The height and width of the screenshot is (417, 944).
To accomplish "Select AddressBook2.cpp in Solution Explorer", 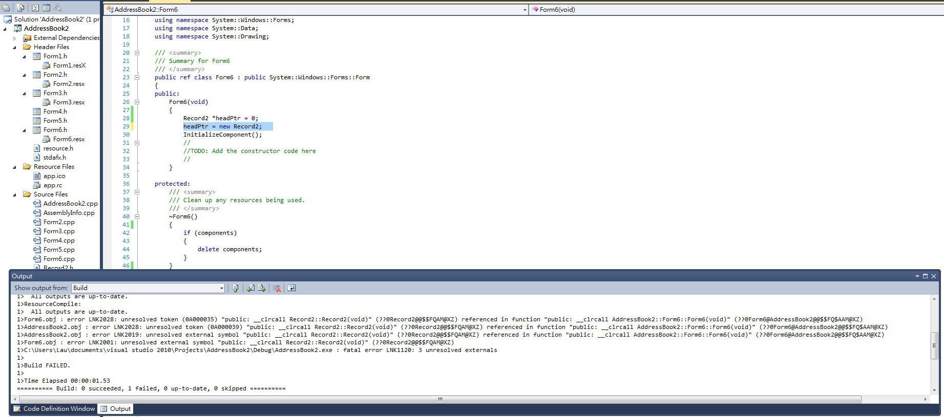I will pos(70,204).
